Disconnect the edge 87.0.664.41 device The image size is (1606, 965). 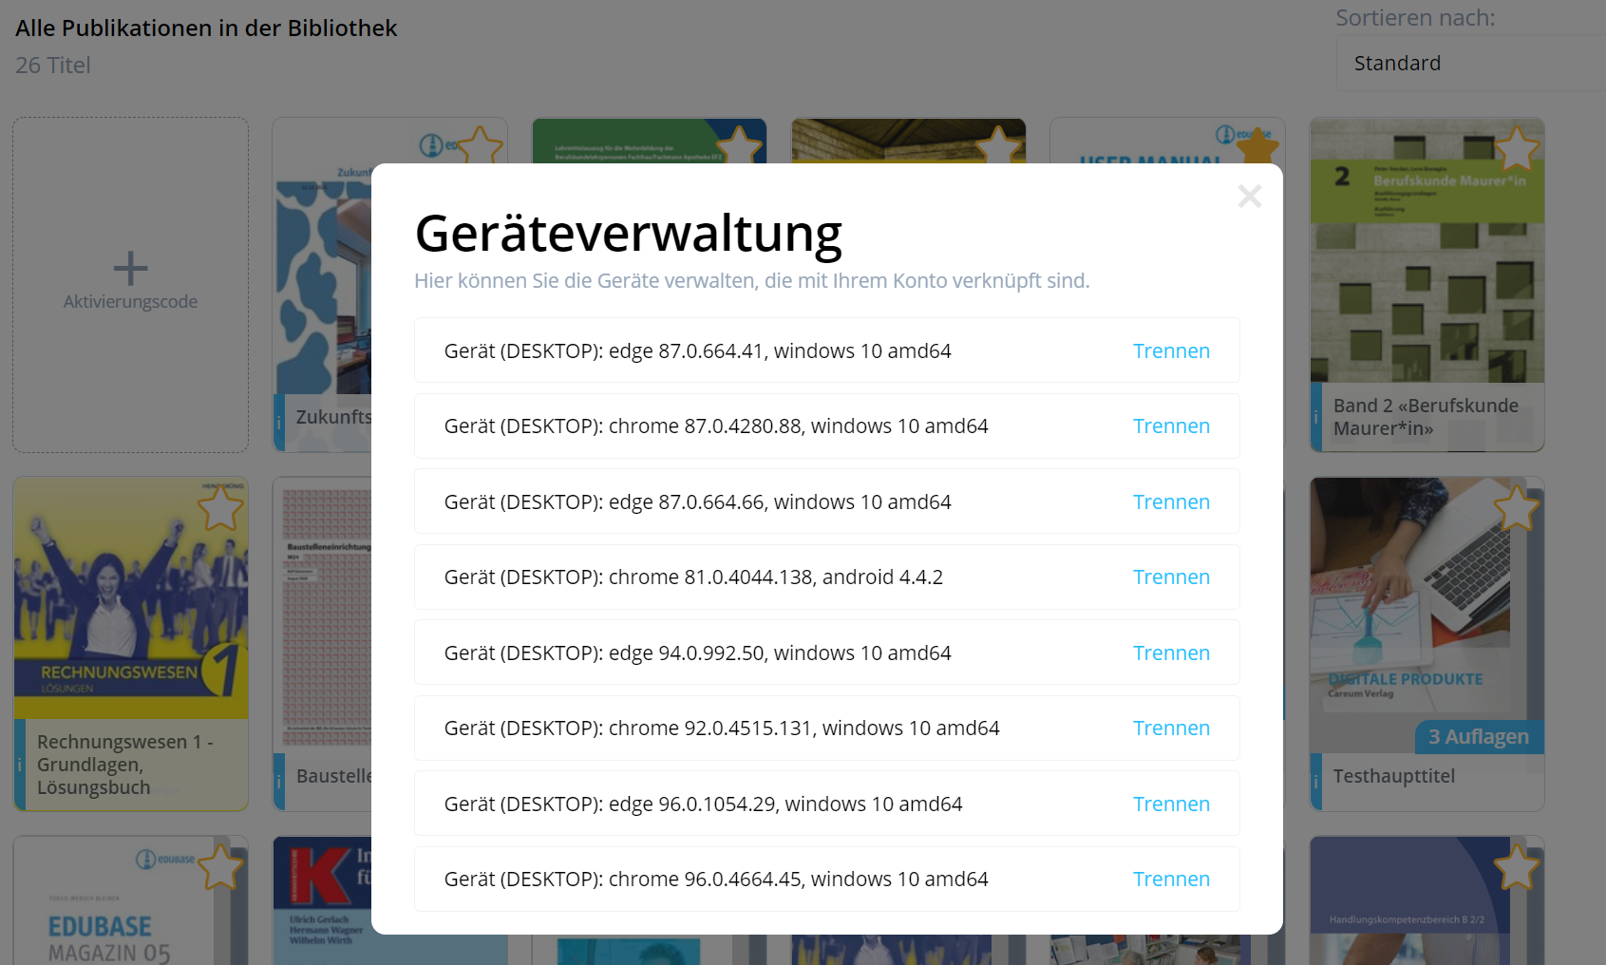click(x=1171, y=350)
